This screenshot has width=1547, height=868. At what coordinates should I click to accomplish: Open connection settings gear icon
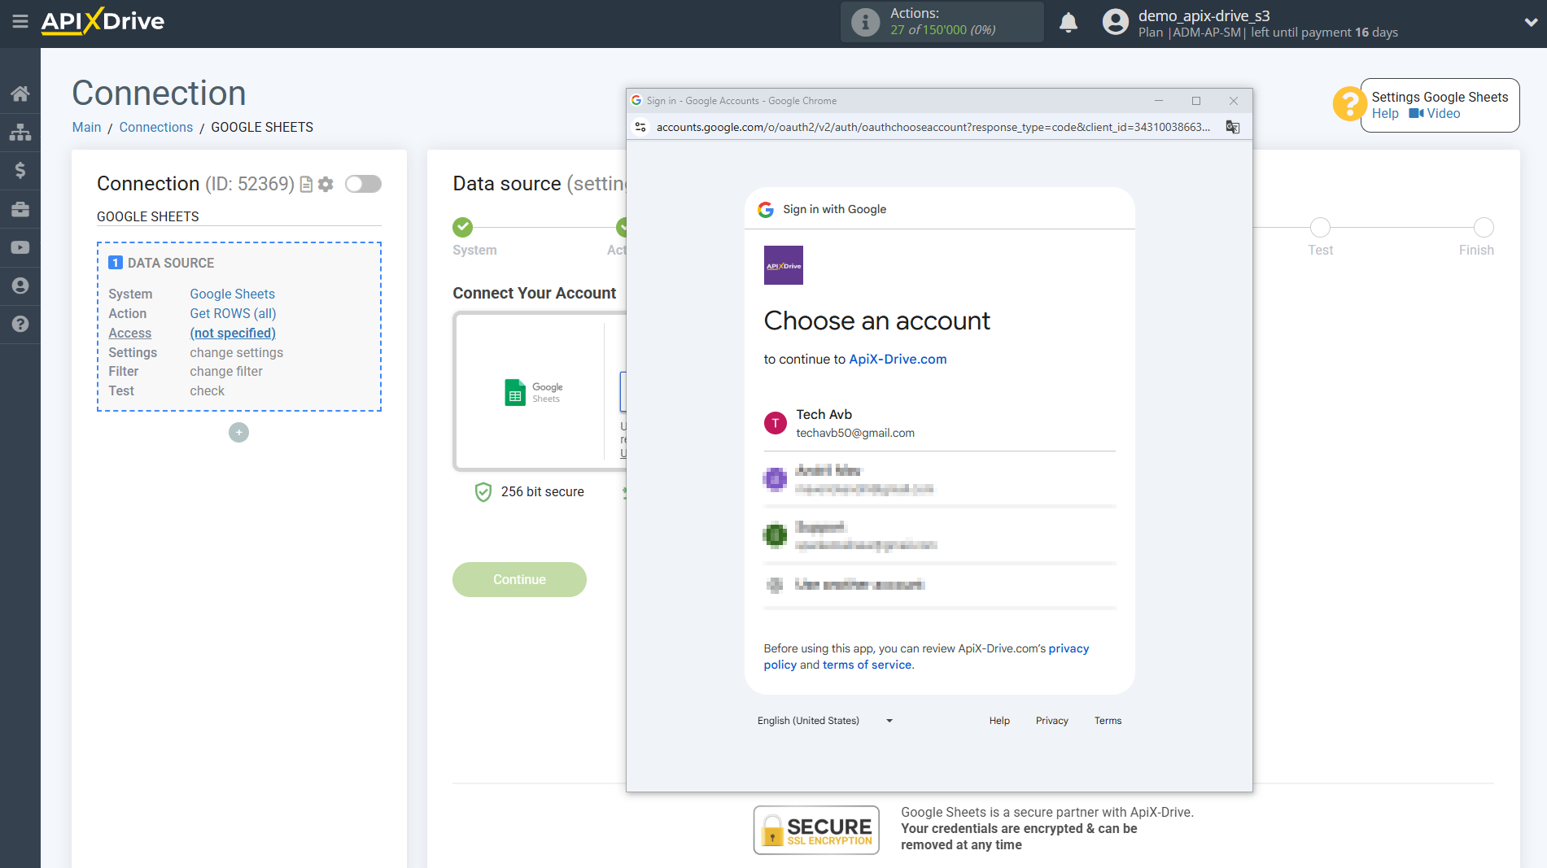pyautogui.click(x=326, y=185)
